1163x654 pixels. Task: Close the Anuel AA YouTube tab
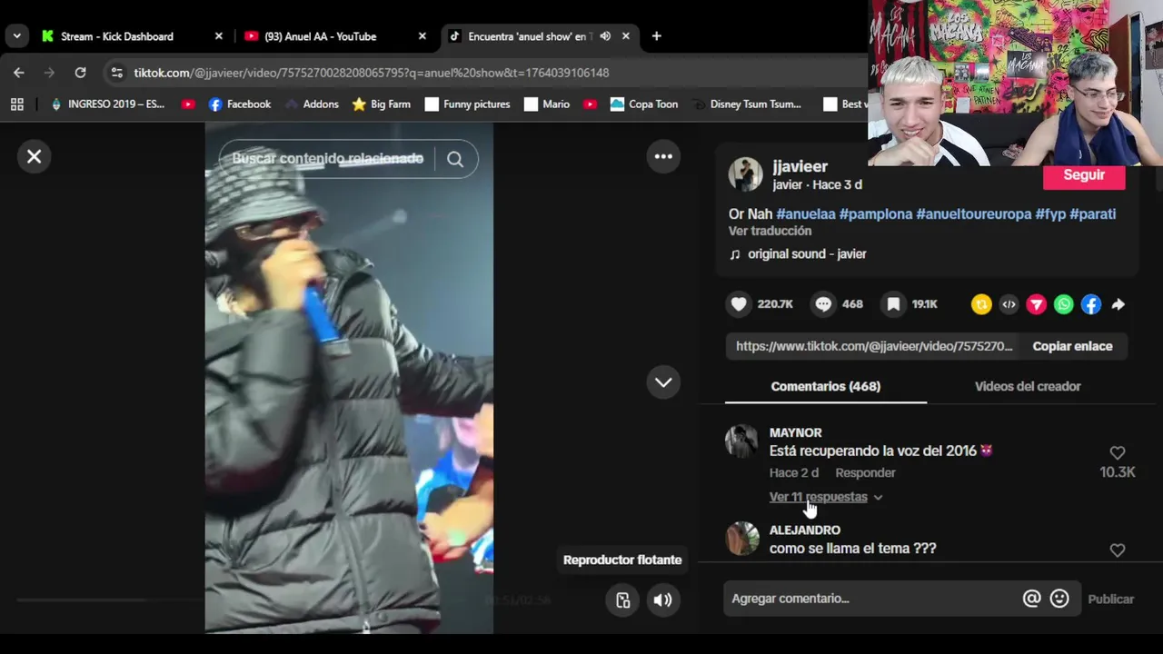pos(422,36)
